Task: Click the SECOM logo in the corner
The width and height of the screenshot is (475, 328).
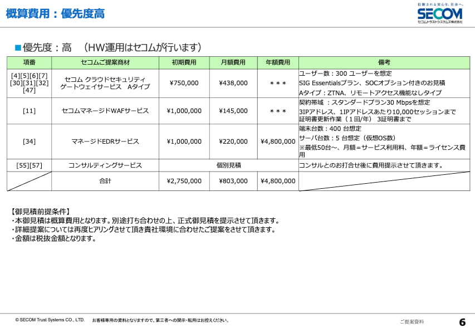Action: coord(440,13)
